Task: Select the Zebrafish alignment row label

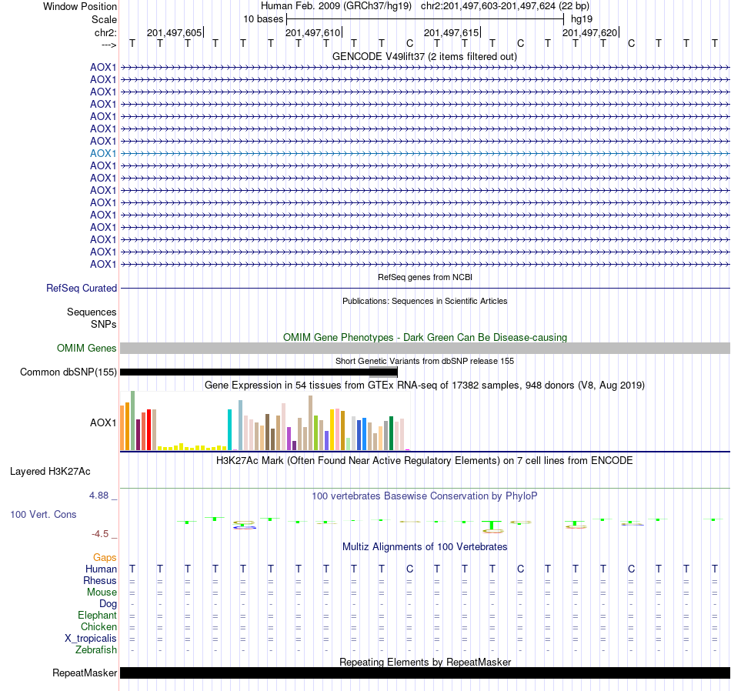Action: point(96,649)
